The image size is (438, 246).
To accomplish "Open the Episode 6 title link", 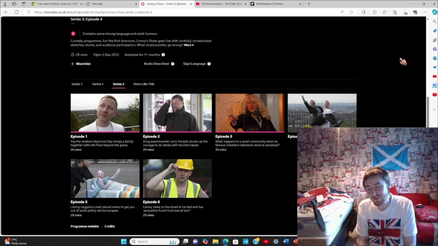I will point(151,202).
